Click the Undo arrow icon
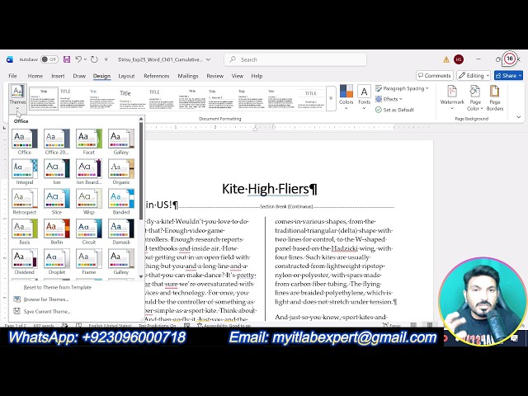Viewport: 528px width, 396px height. 78,59
